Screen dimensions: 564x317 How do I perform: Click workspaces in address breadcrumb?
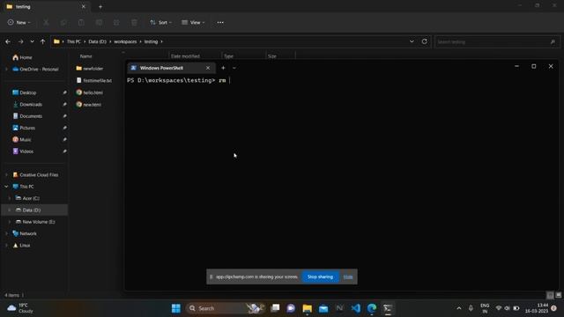125,41
